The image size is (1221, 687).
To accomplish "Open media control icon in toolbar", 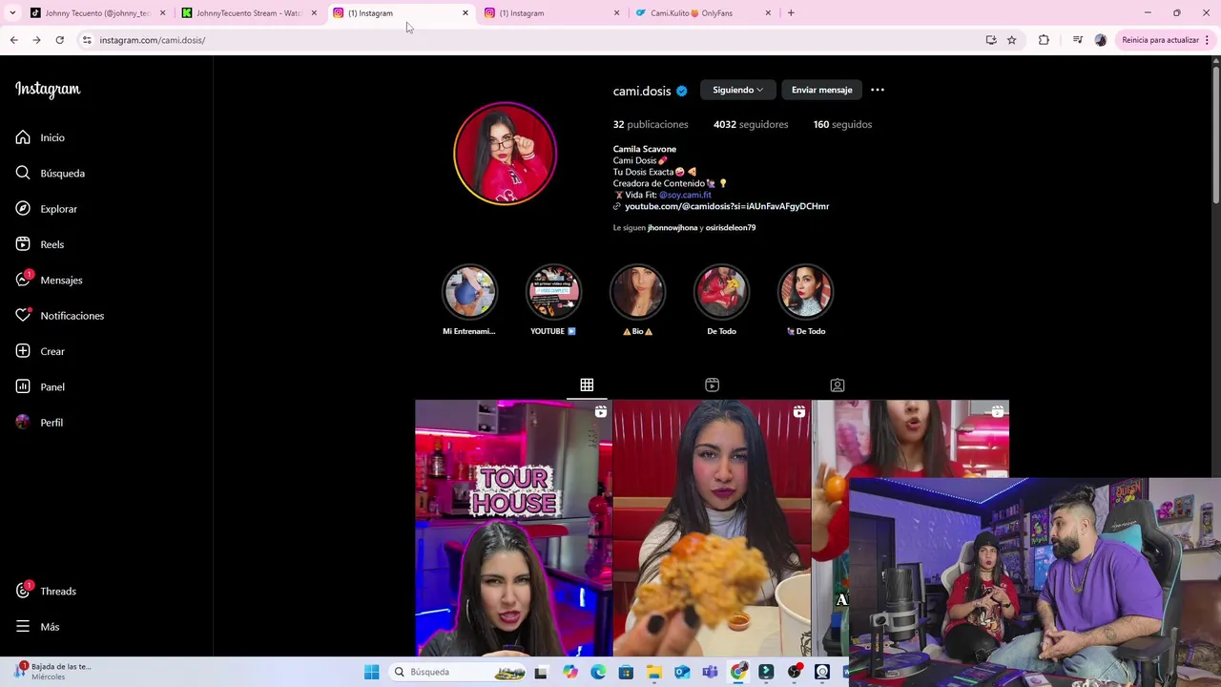I will (x=1077, y=40).
